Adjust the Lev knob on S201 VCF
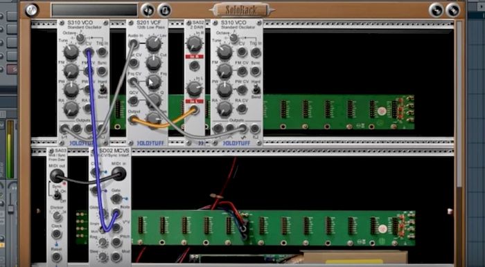The image size is (485, 267). point(153,44)
